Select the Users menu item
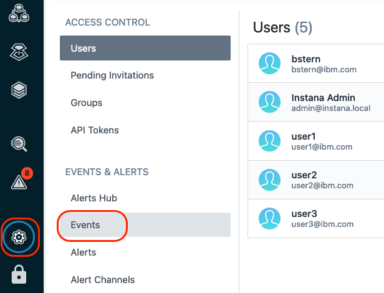Viewport: 384px width, 293px height. [x=145, y=48]
